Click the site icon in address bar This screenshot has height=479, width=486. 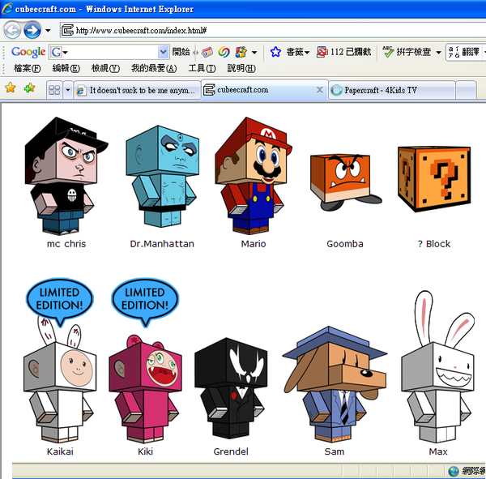(67, 31)
